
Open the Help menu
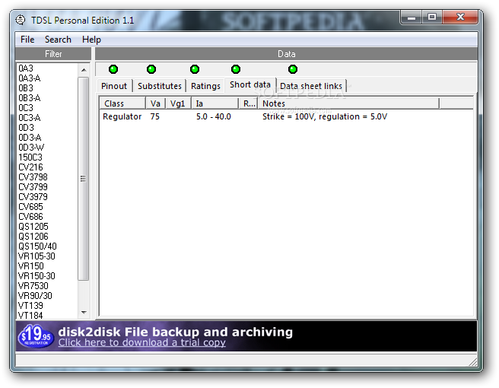pos(91,40)
